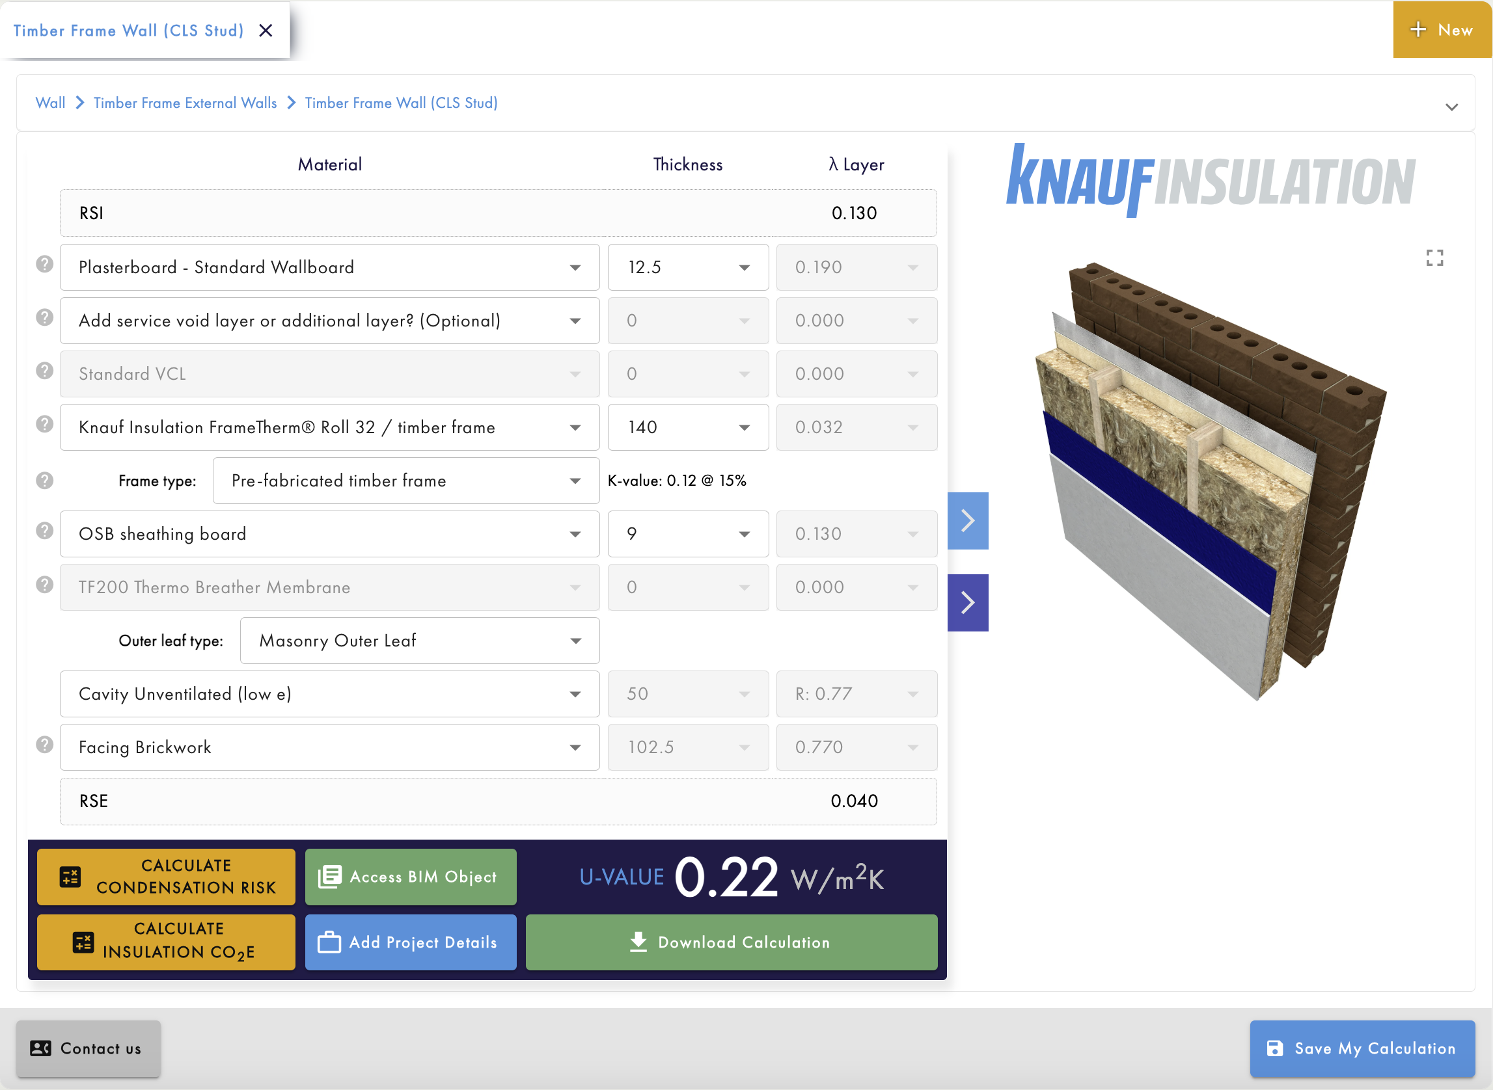Click the disabled 0.130 OSB lambda field

(x=856, y=535)
